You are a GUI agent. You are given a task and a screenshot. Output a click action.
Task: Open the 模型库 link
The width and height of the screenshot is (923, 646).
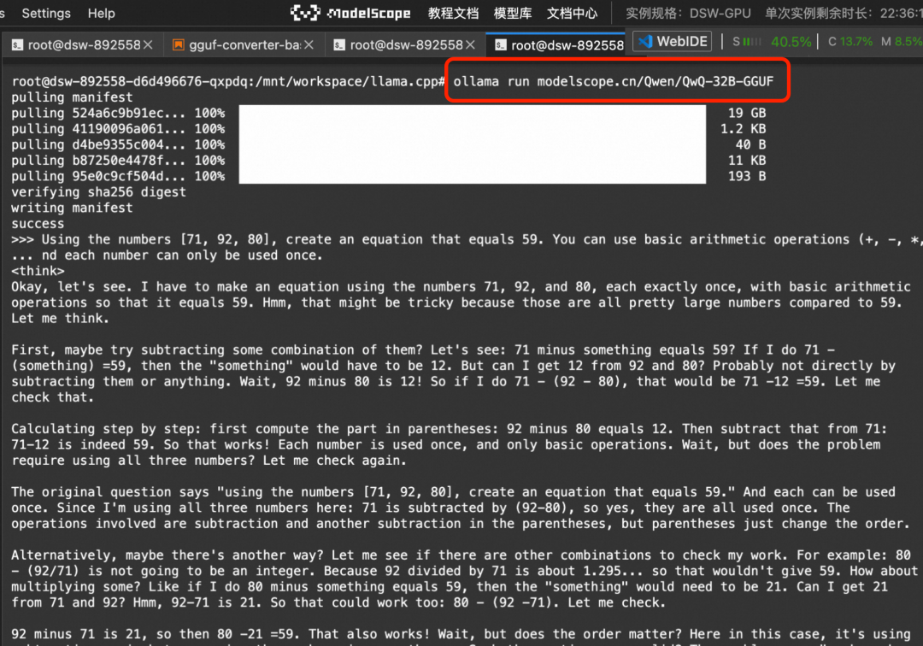(x=512, y=13)
